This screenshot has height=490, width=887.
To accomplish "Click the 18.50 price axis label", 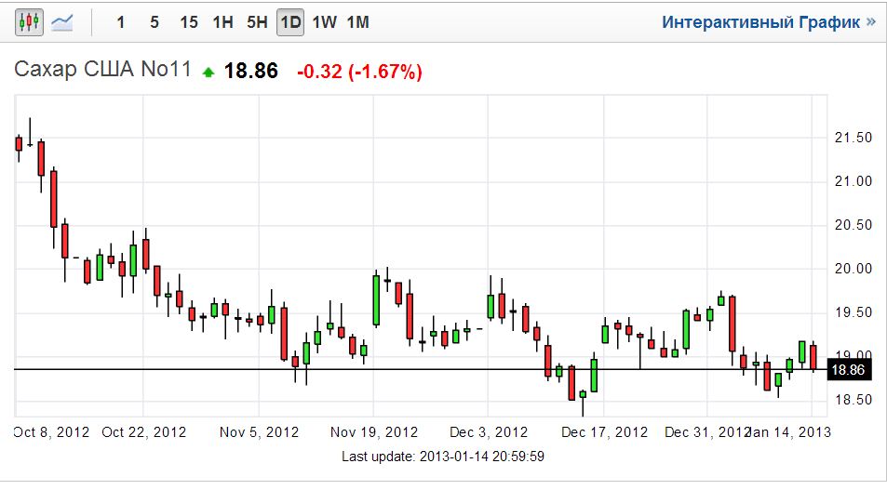I will coord(853,400).
